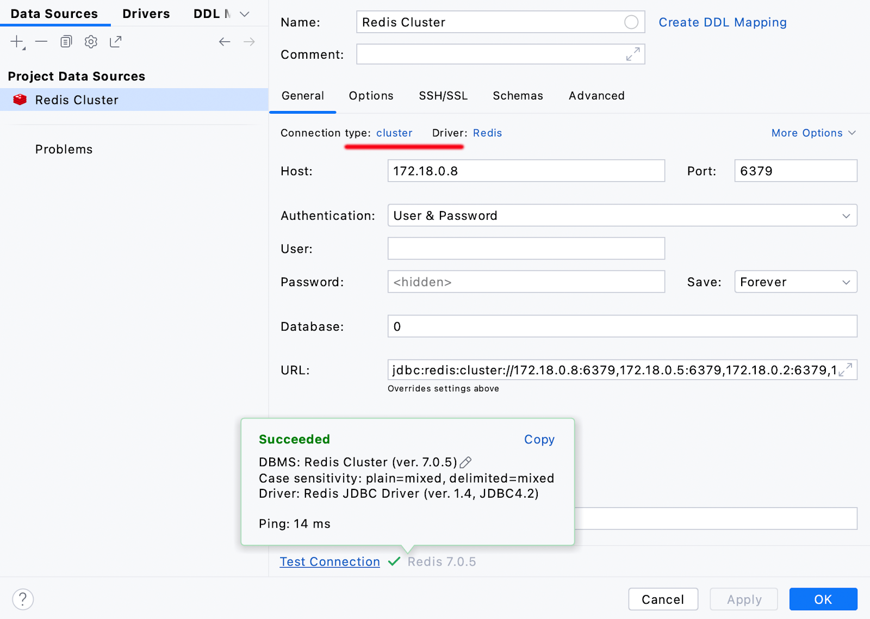Click the color circle in the Name field

click(x=631, y=22)
